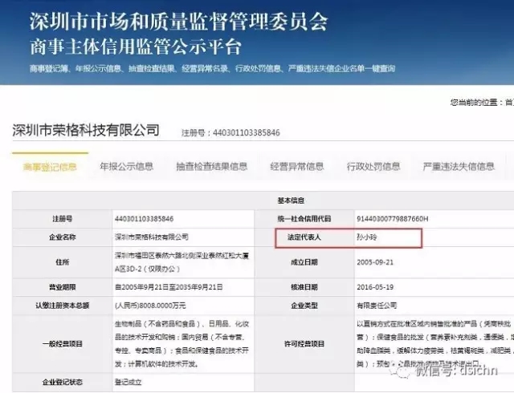
Task: Open the 严重违法失信信息 tab
Action: [x=459, y=167]
